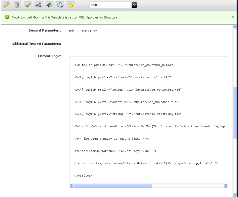Open the "more..." dropdown arrow
Image resolution: width=238 pixels, height=197 pixels.
click(134, 5)
